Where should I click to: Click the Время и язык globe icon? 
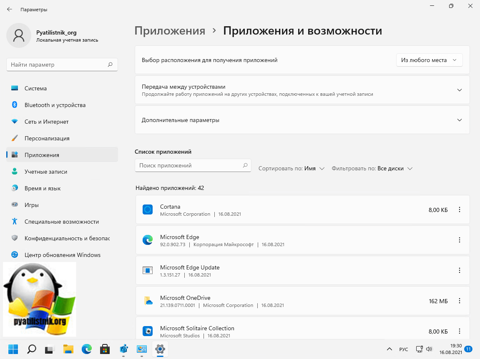click(x=15, y=188)
